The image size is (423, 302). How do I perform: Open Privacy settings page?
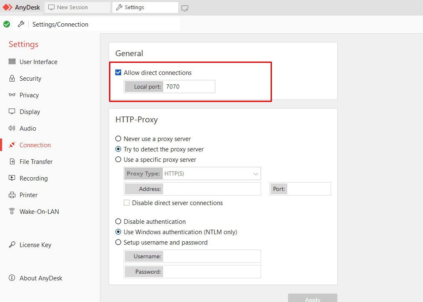coord(29,95)
